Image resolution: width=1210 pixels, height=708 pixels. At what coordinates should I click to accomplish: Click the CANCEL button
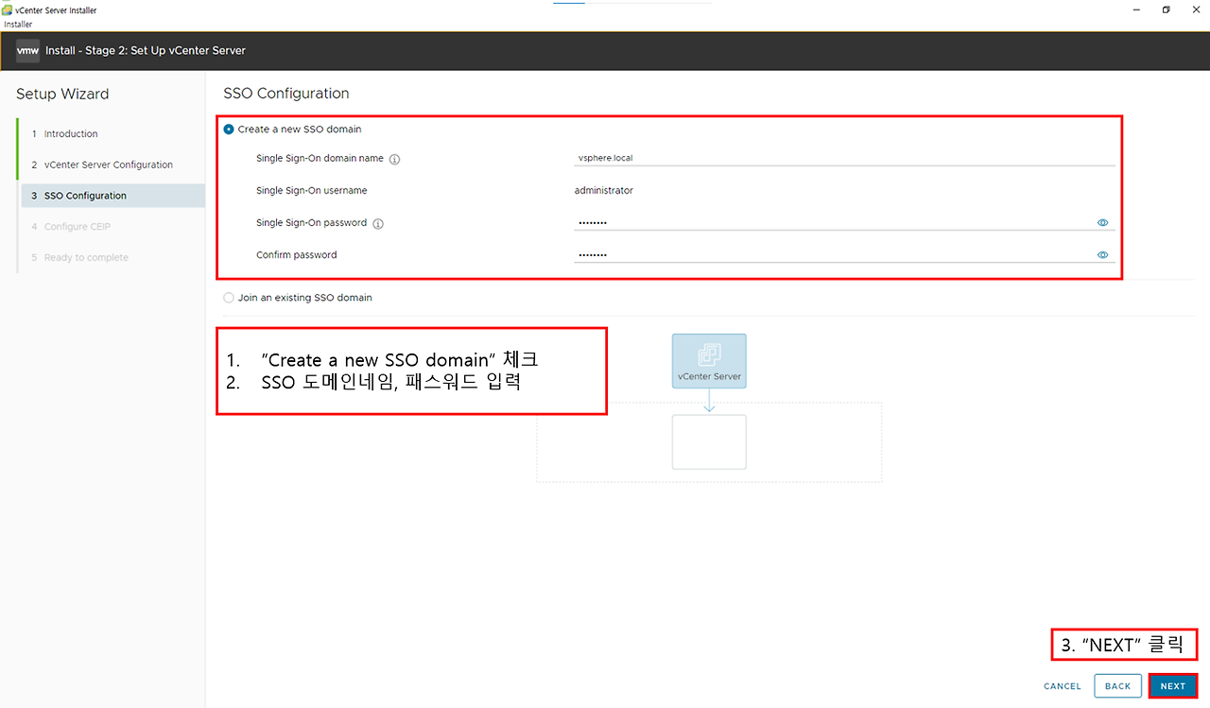point(1063,686)
